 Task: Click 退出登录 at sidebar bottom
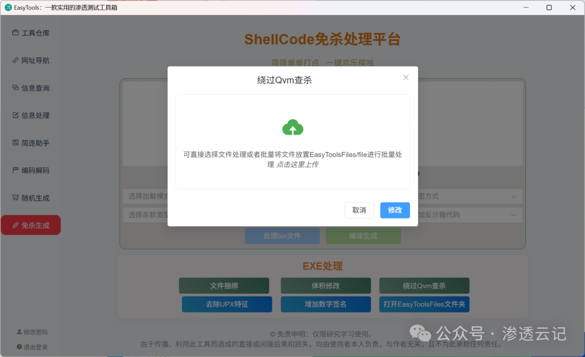coord(32,347)
